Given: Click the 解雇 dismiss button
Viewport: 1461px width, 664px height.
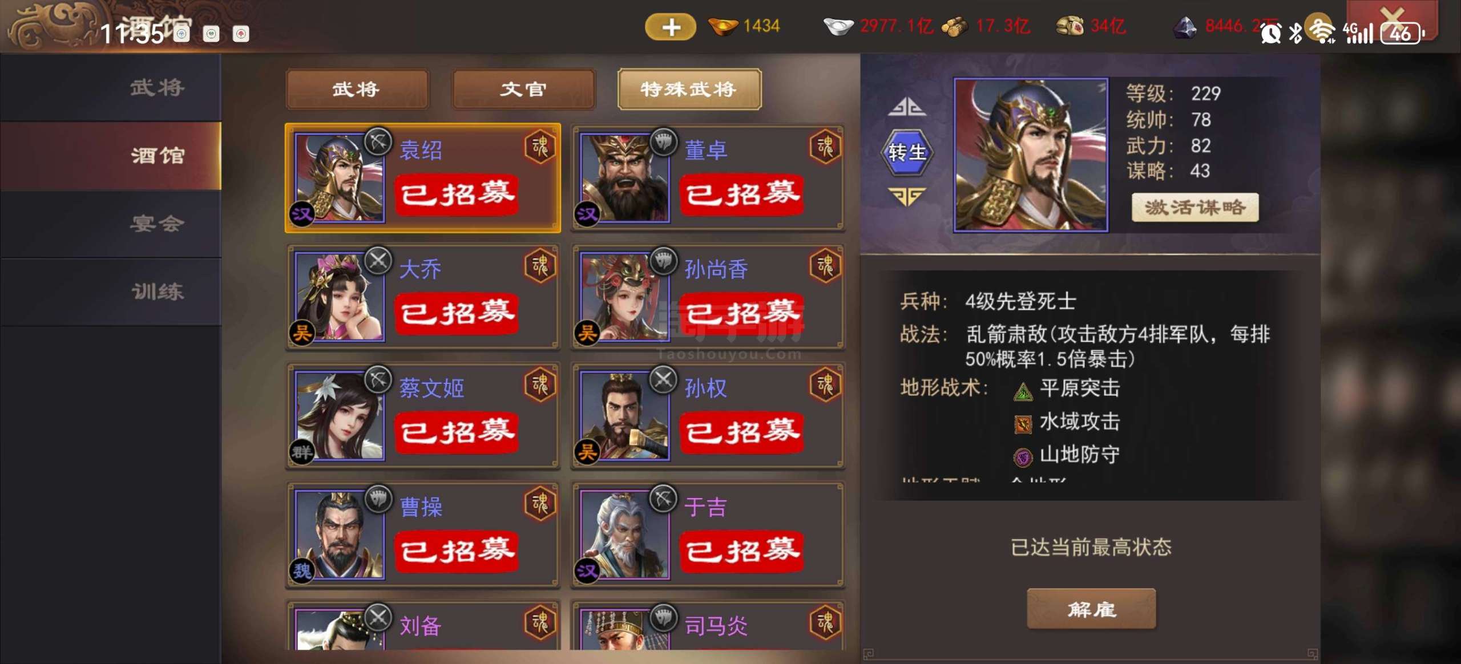Looking at the screenshot, I should click(1091, 609).
